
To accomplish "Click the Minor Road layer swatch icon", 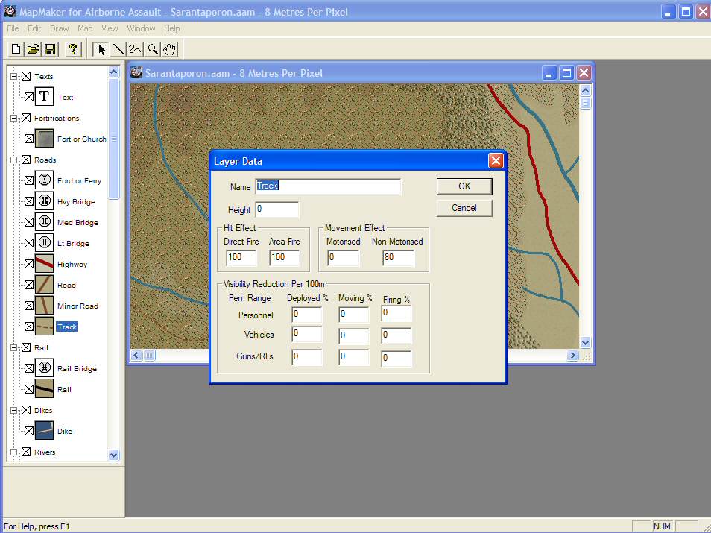I will [x=45, y=306].
